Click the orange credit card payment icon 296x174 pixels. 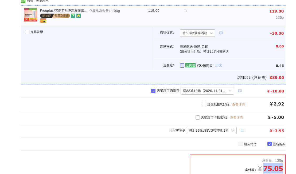[x=43, y=21]
